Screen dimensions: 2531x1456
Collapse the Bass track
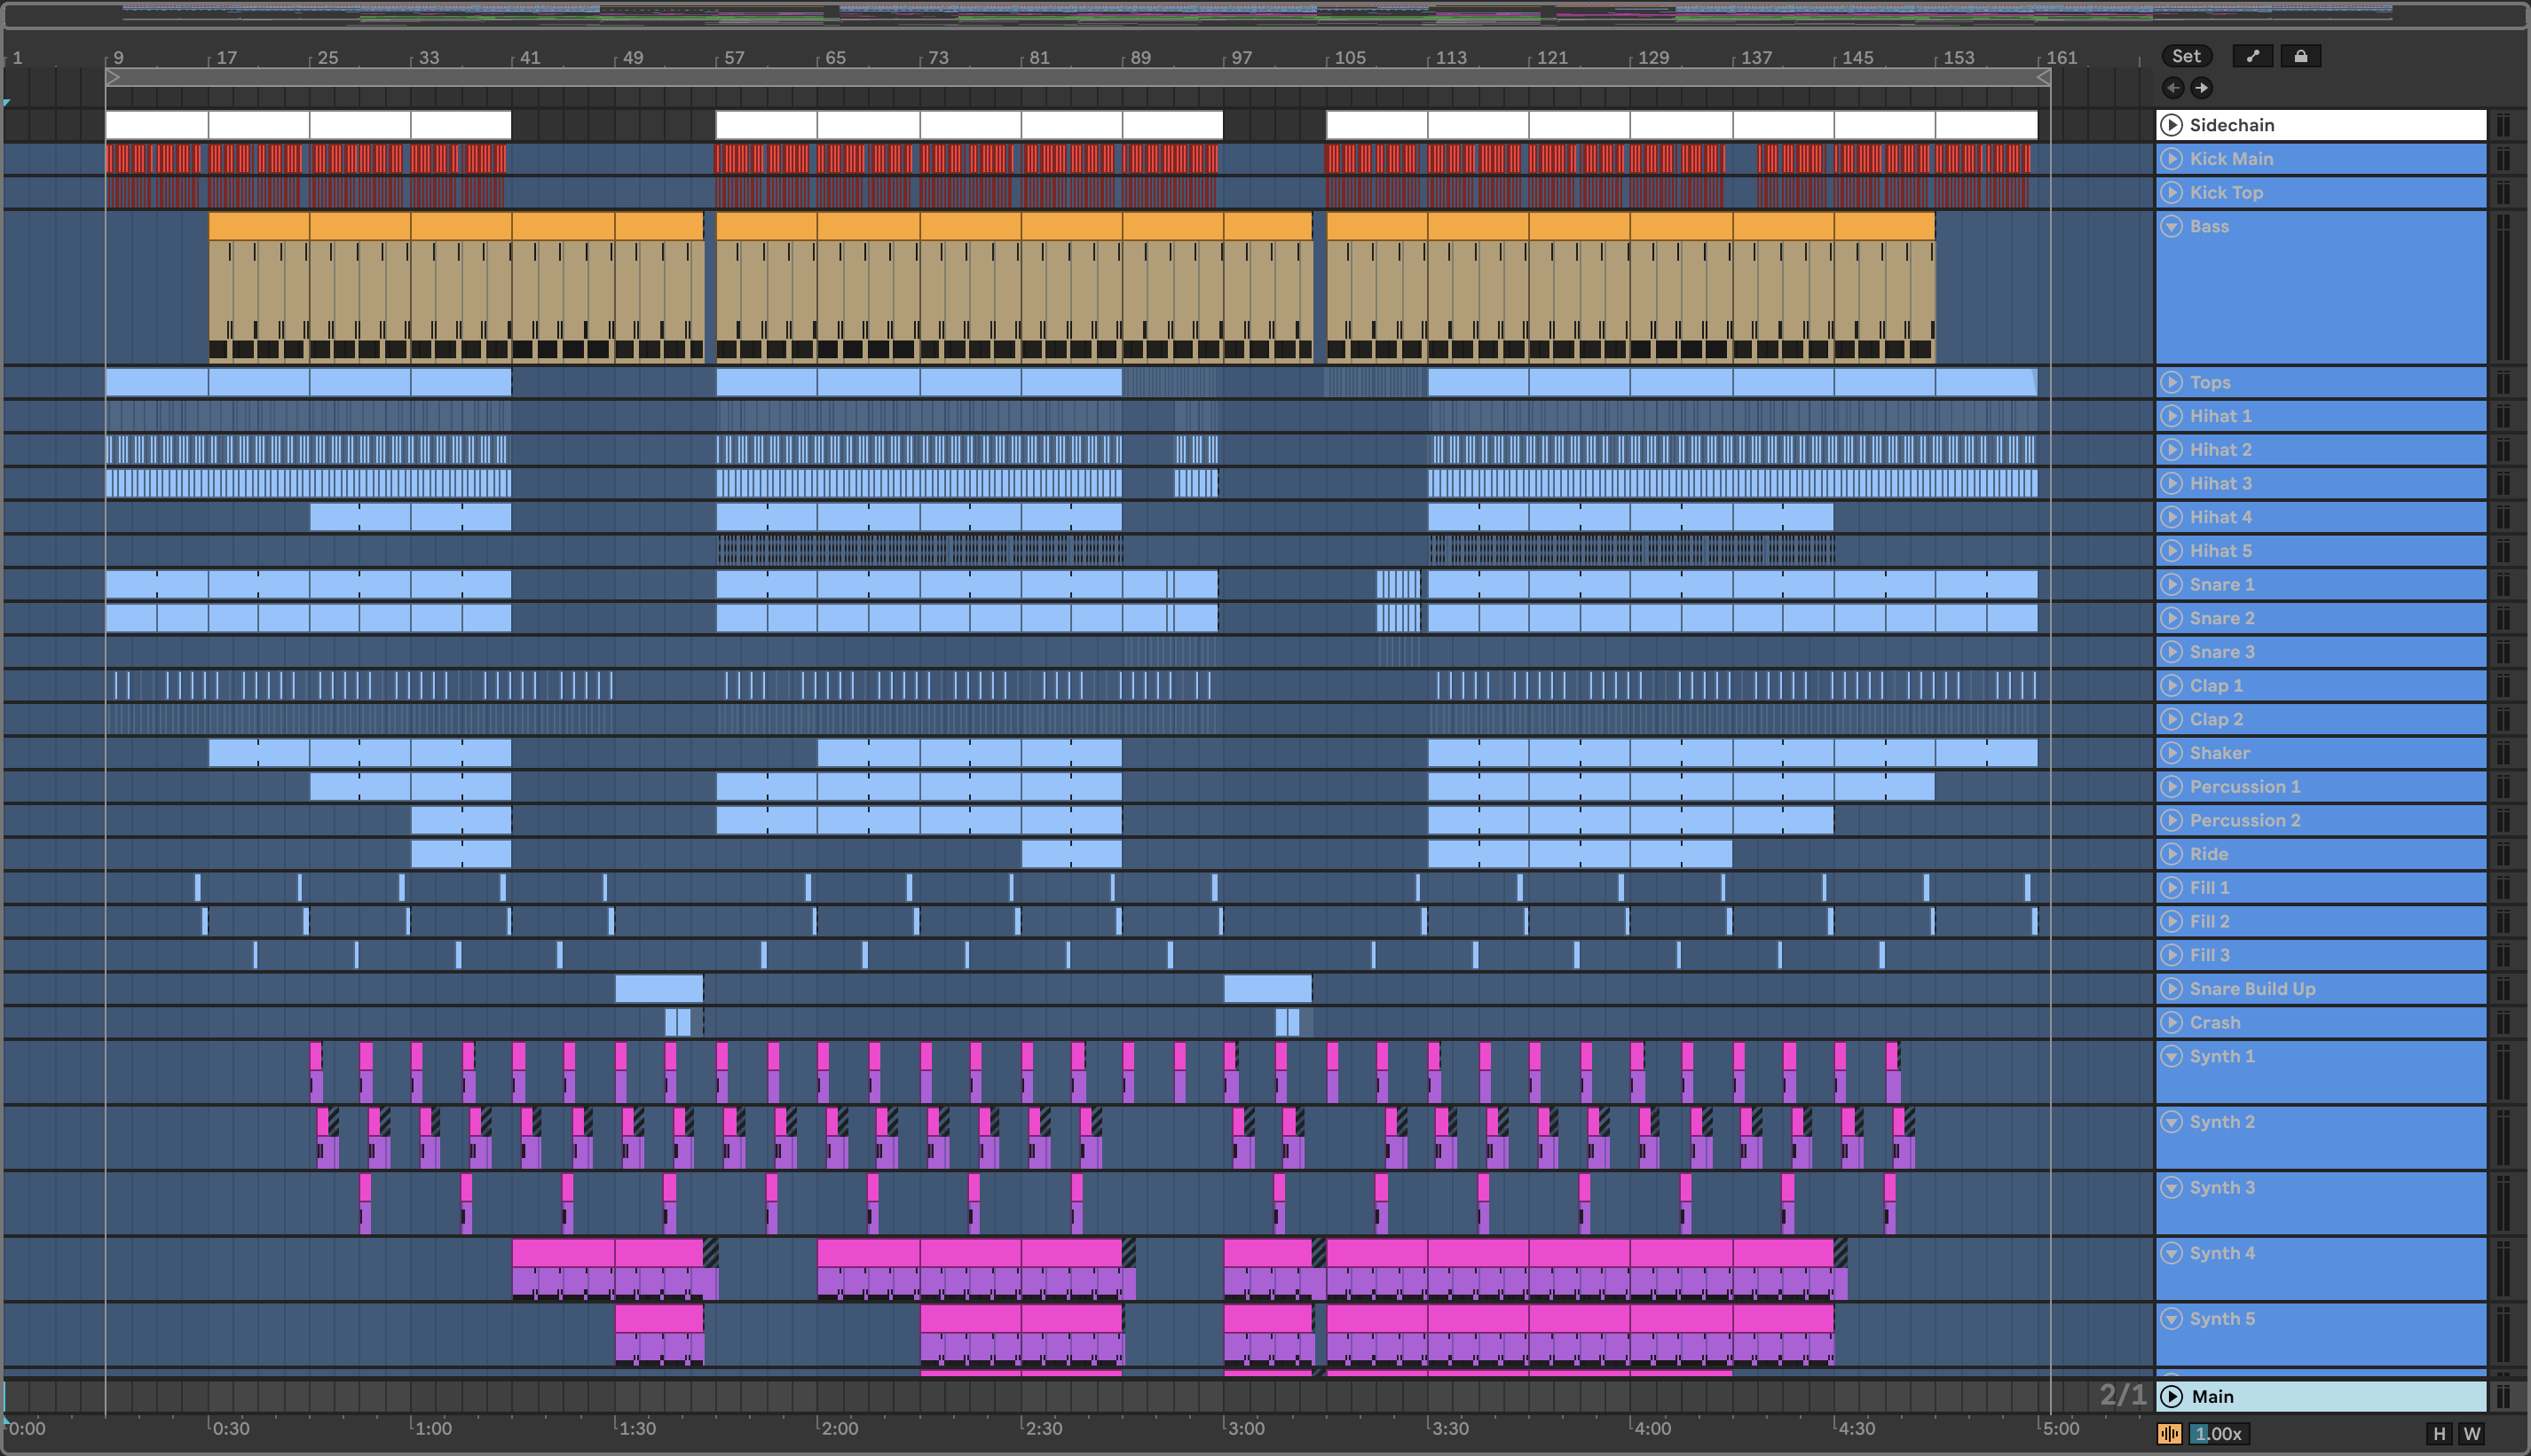[2172, 226]
